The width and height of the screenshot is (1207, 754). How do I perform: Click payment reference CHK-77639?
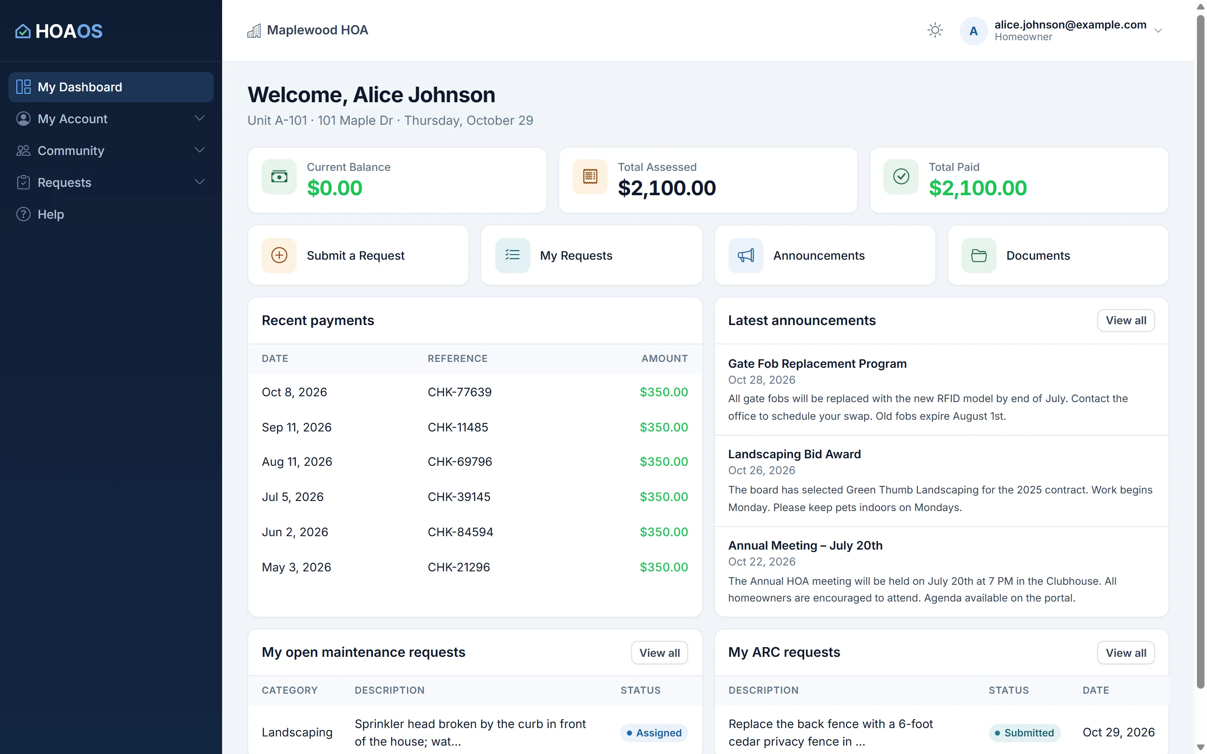[x=459, y=392]
